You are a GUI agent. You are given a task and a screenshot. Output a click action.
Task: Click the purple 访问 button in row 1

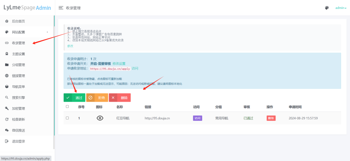click(x=198, y=118)
